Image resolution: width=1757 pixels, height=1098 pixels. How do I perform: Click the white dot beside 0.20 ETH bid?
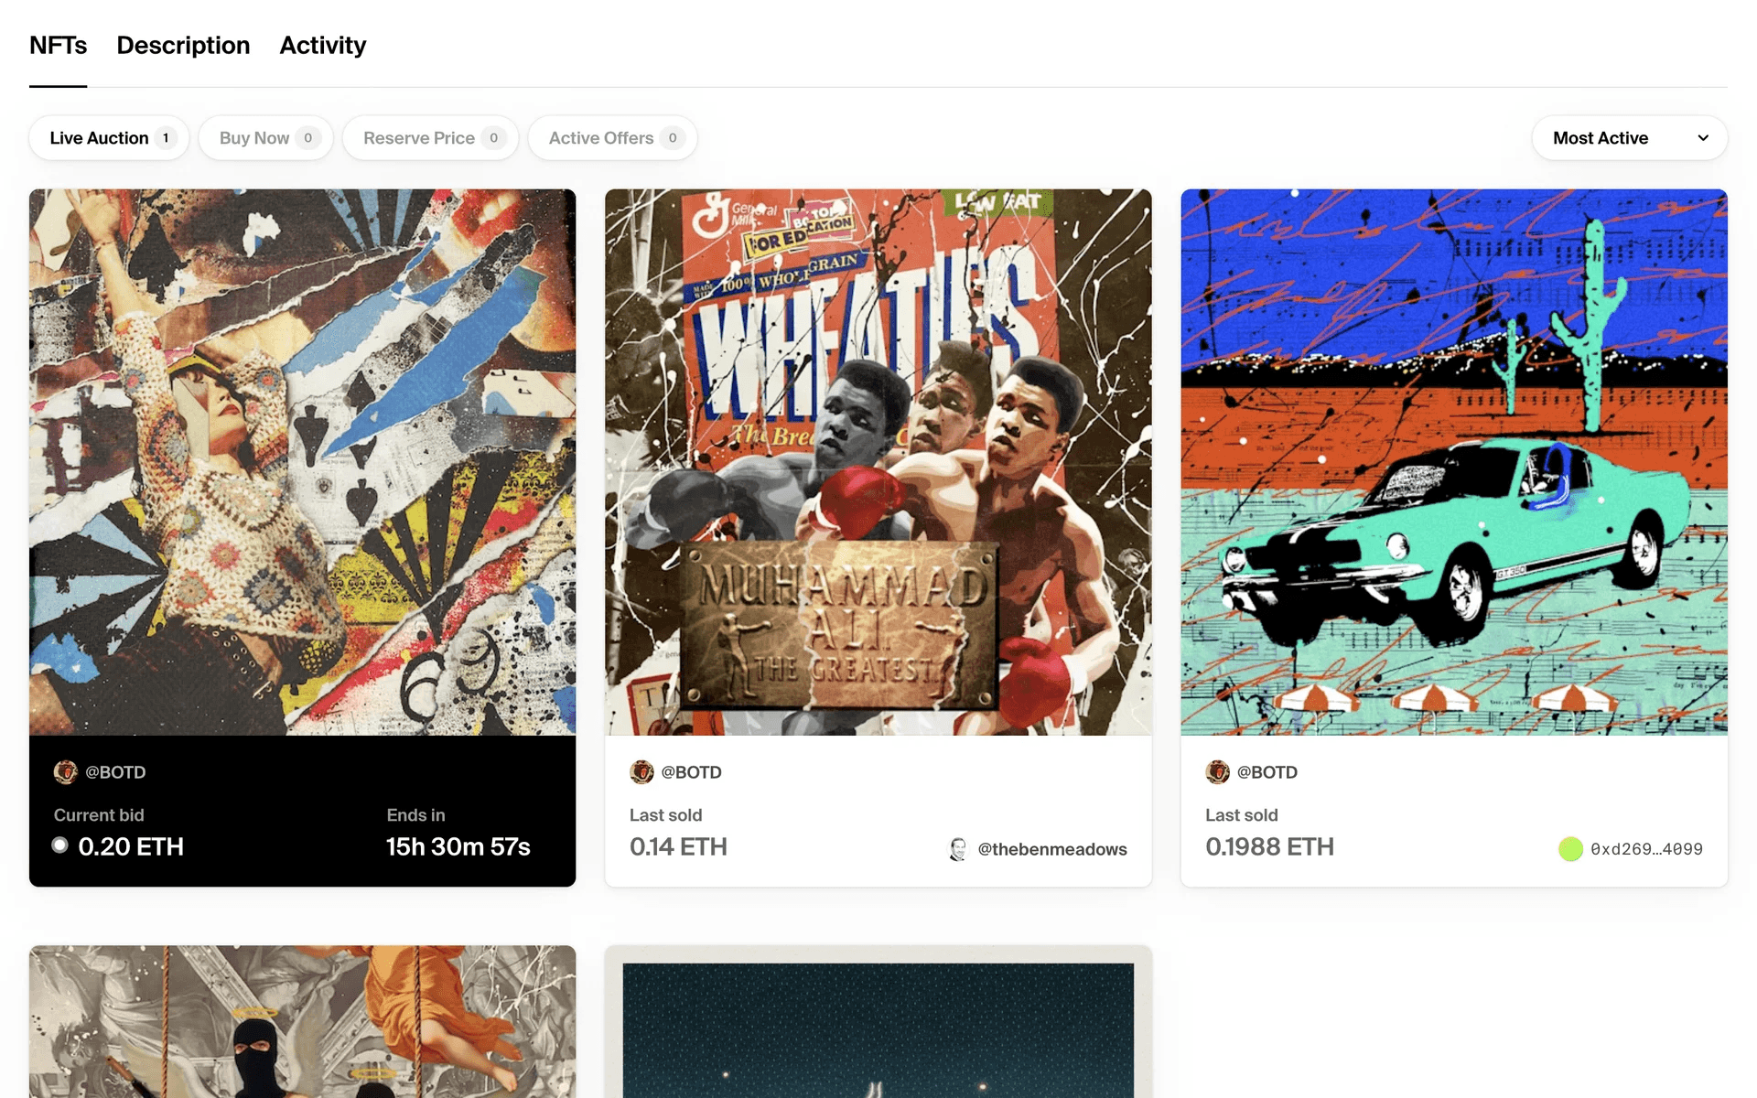click(60, 845)
